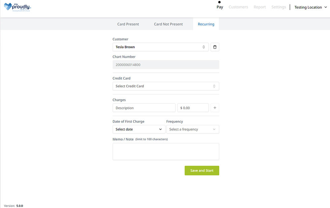Switch to the Card Present tab
Screen dimensions: 330x208
tap(128, 24)
